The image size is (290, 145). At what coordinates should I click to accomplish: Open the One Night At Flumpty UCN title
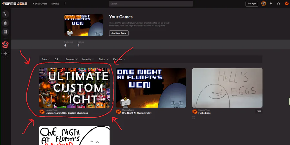coord(137,113)
